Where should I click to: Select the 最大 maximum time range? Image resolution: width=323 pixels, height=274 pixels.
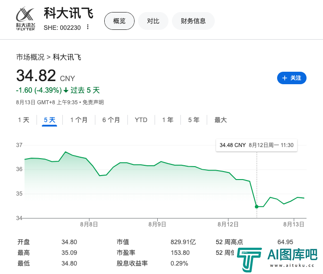221,120
